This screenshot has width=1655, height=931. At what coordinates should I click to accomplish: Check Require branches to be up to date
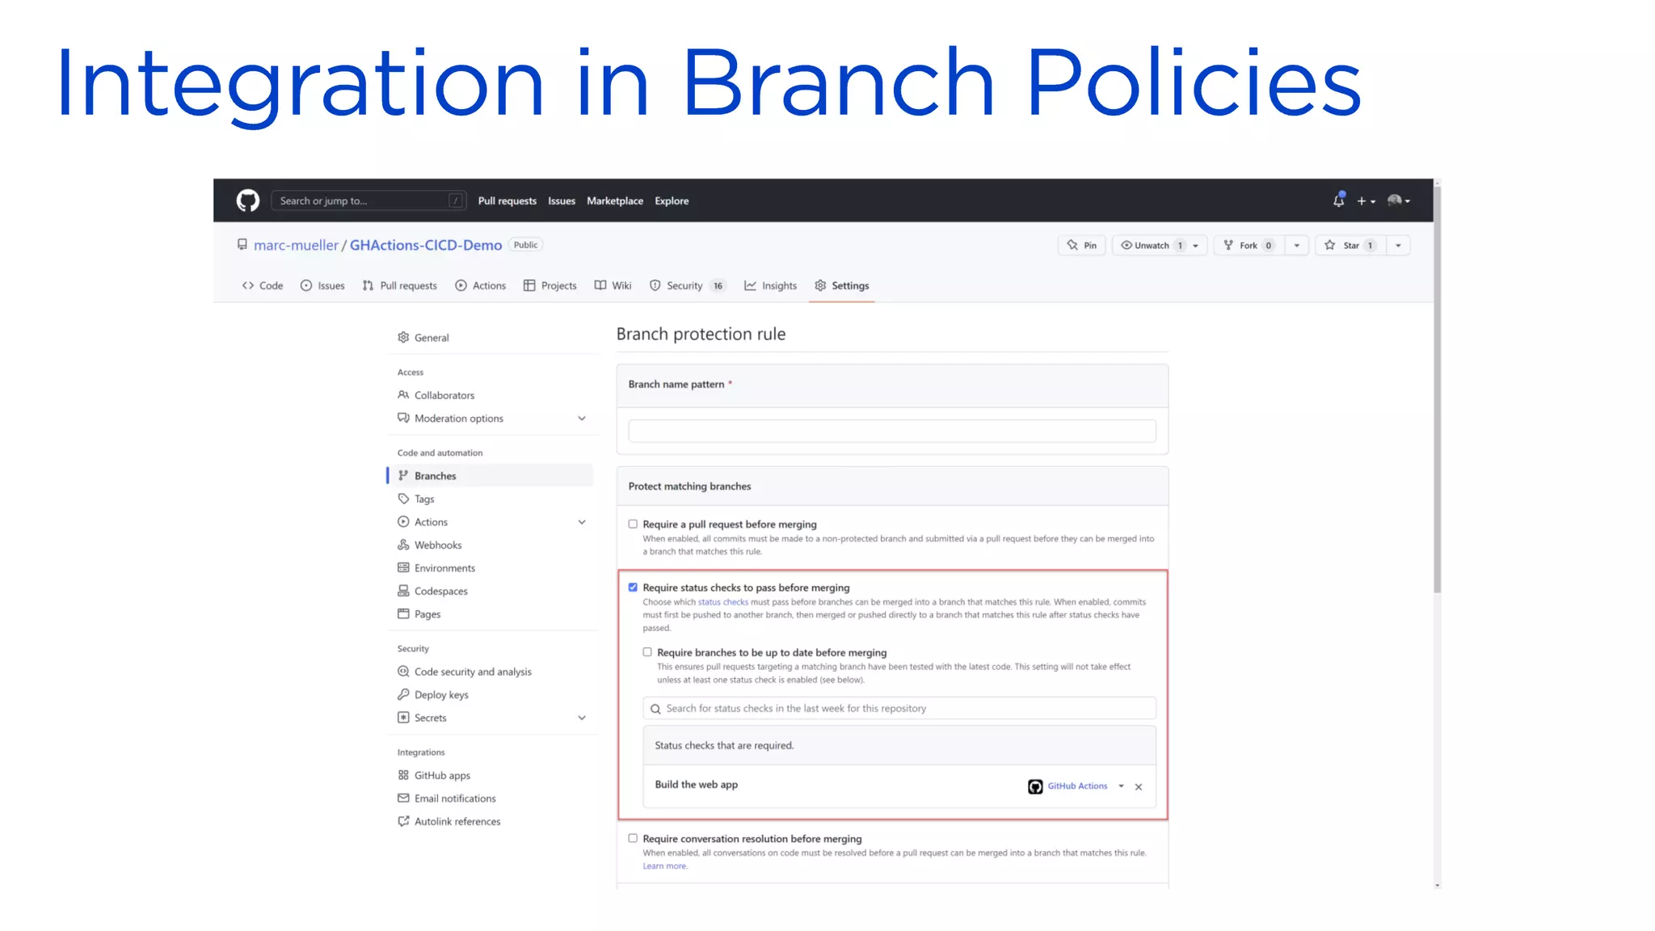(647, 652)
